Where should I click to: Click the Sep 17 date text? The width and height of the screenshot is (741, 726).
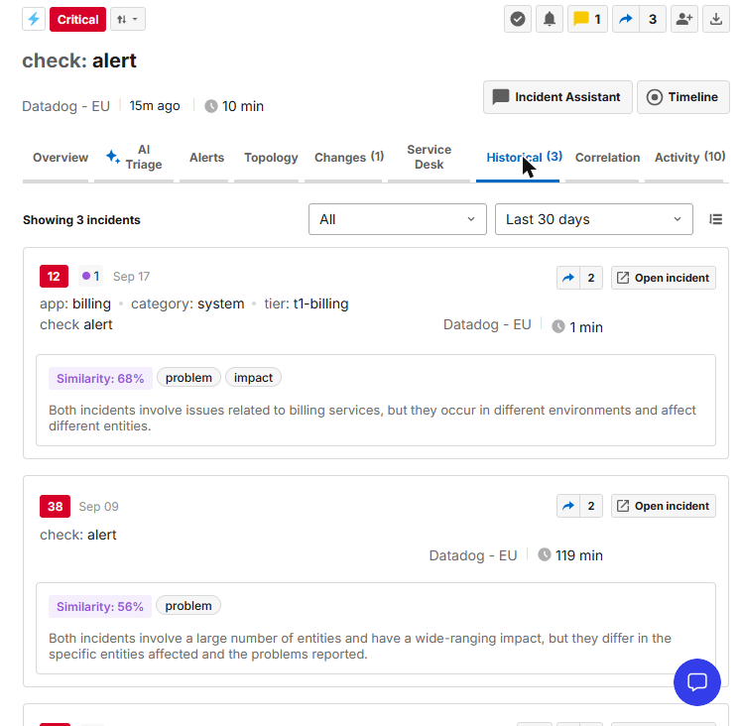click(131, 277)
